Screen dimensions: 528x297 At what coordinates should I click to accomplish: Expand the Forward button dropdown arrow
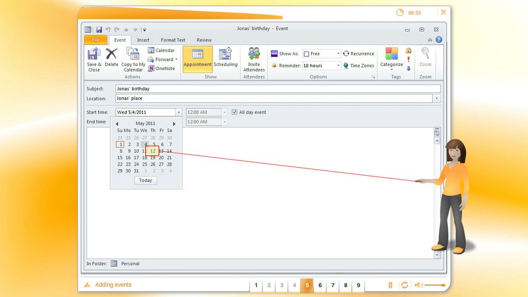pos(176,59)
